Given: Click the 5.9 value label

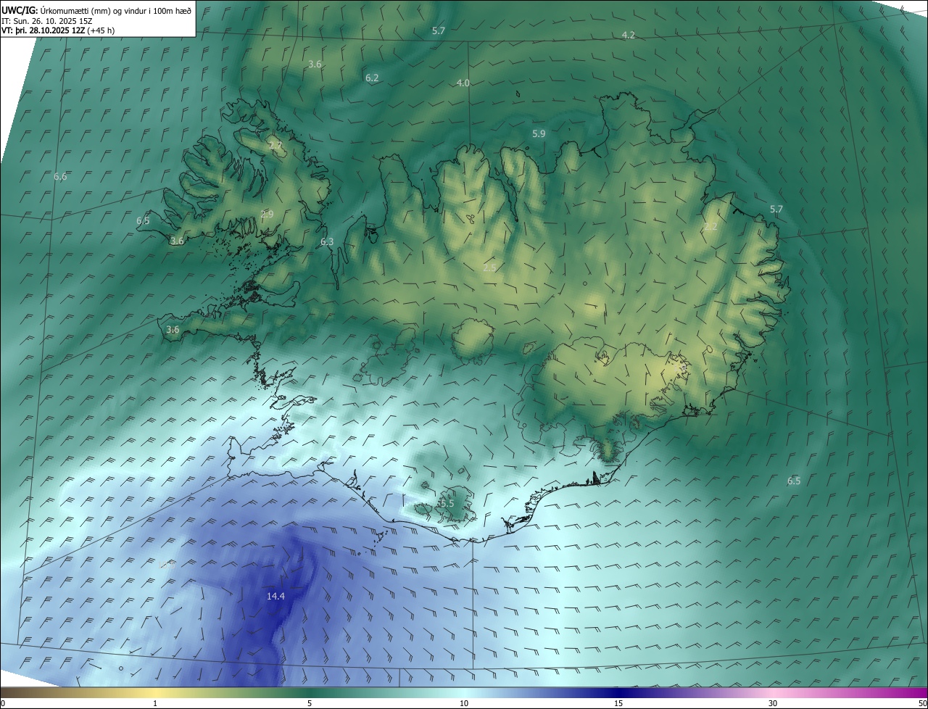Looking at the screenshot, I should tap(539, 133).
